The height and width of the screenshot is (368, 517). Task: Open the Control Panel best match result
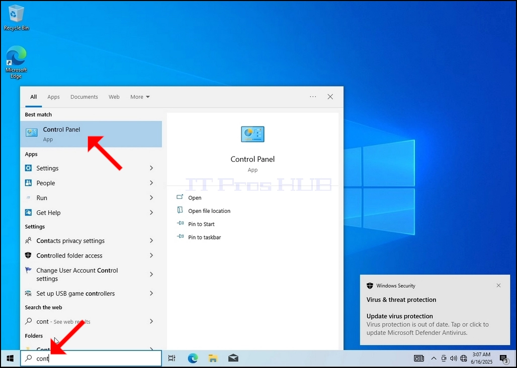click(x=91, y=134)
